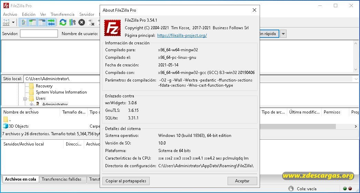The height and width of the screenshot is (193, 360).
Task: Click the Servidor/Archivo local column header
Action: (32, 144)
